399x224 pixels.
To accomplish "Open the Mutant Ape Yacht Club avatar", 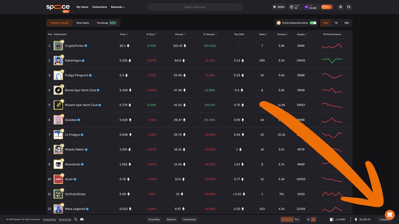I will tap(58, 105).
